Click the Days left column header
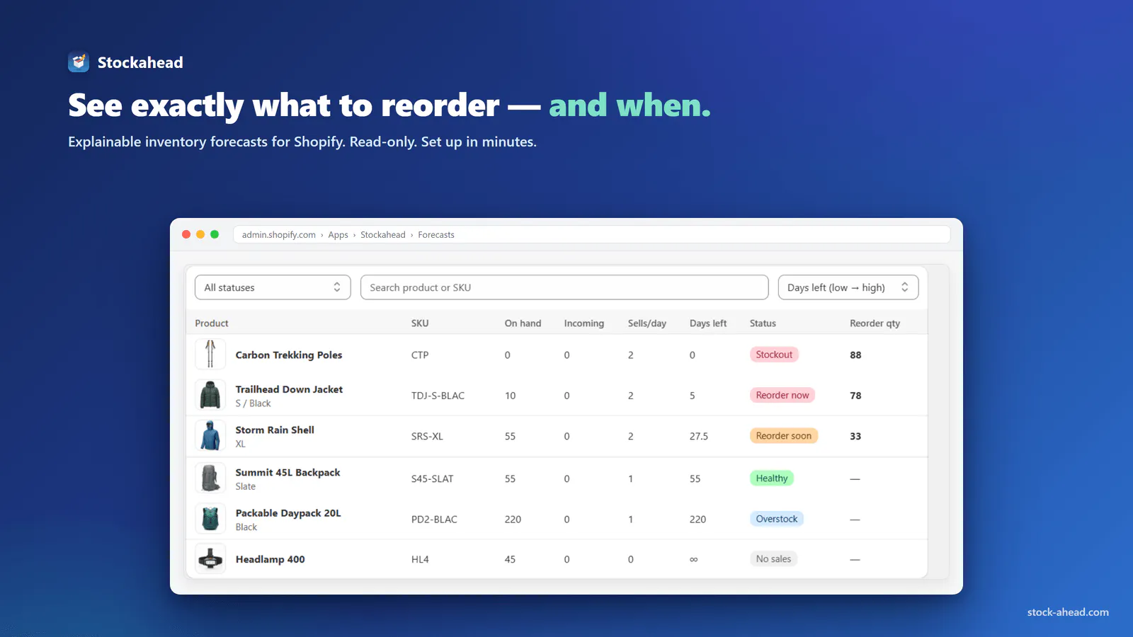This screenshot has width=1133, height=637. click(x=708, y=323)
